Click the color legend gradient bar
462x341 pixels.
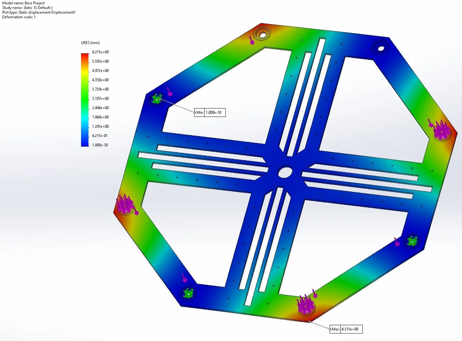click(x=85, y=100)
